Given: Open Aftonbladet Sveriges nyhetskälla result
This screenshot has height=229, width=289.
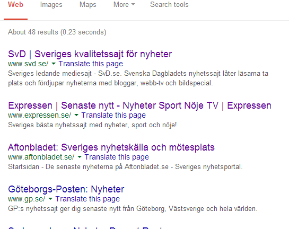Looking at the screenshot, I should (x=111, y=147).
